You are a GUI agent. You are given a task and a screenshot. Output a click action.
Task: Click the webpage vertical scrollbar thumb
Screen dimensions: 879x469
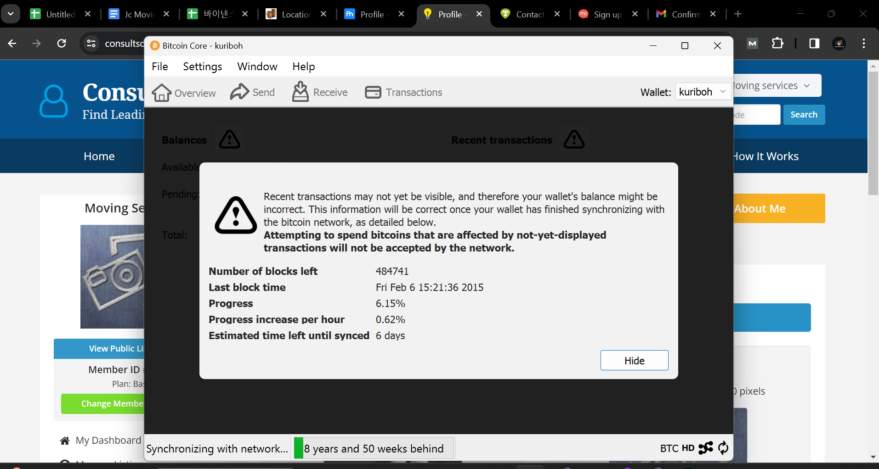[873, 133]
